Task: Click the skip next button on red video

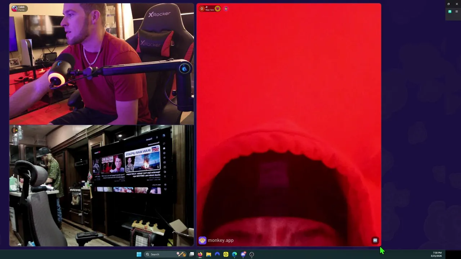Action: coord(375,240)
